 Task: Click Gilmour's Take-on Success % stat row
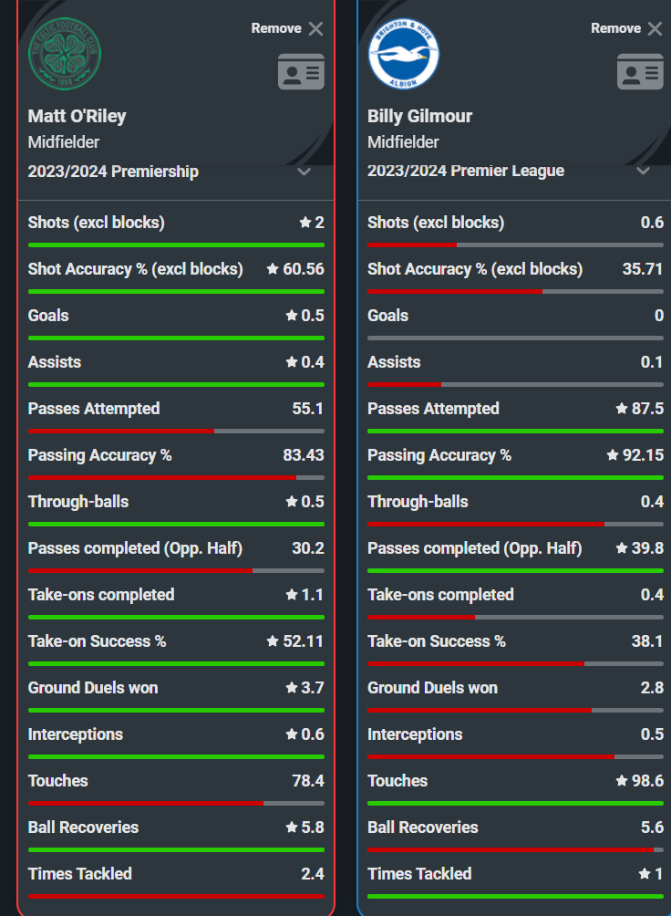516,648
